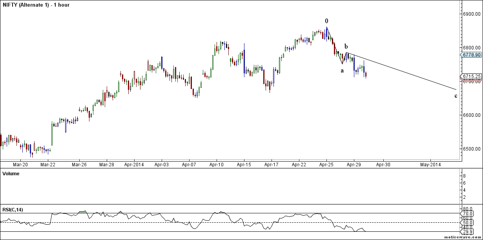Click the RSI 70.0 overbought level label
Viewport: 483px width, 240px height.
(x=468, y=213)
